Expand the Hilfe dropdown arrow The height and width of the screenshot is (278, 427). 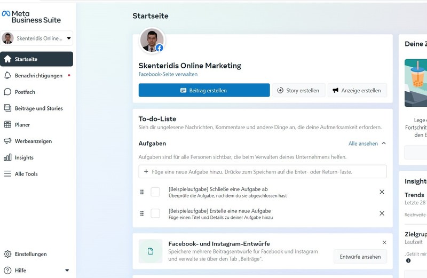pos(67,271)
